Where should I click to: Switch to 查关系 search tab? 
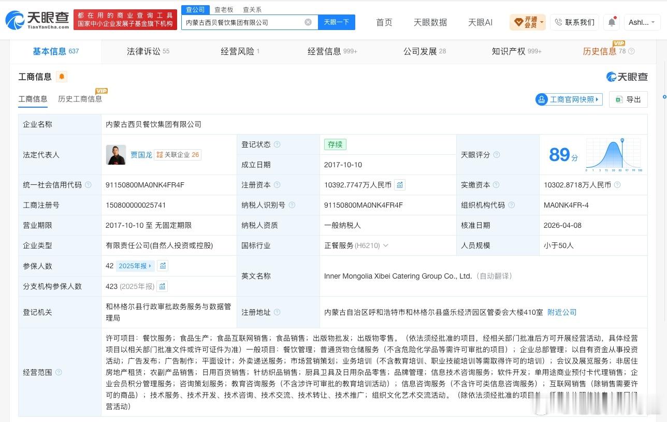pyautogui.click(x=252, y=9)
